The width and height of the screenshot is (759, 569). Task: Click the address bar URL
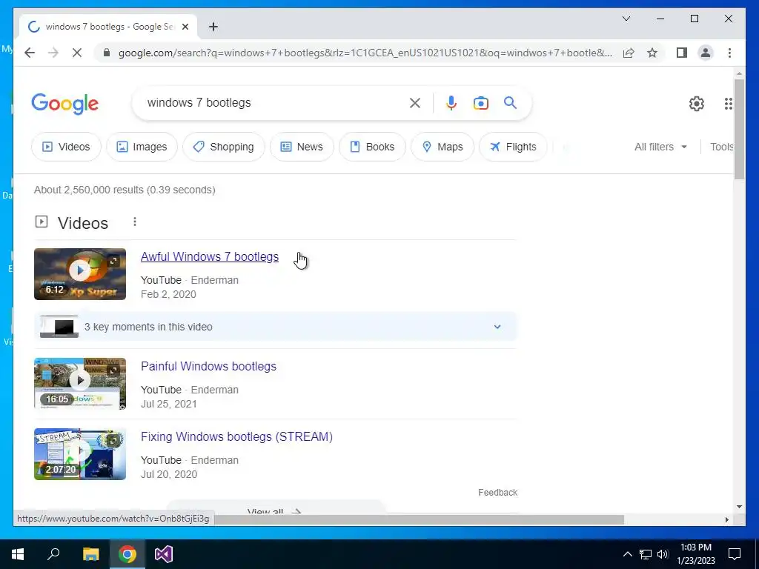click(365, 53)
